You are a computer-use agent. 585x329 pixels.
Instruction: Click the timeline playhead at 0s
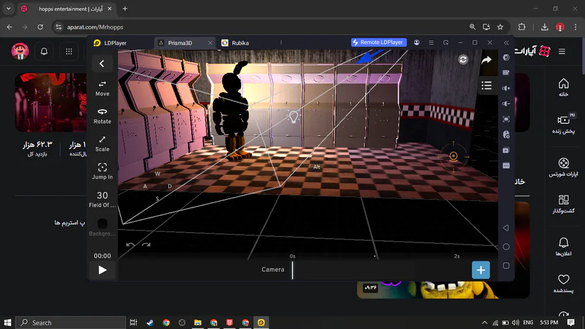point(292,270)
